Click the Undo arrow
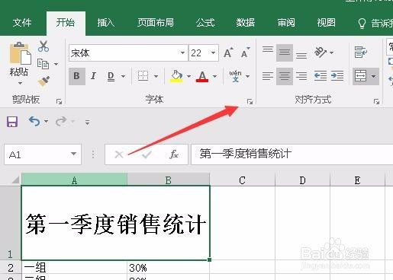This screenshot has height=280, width=393. pyautogui.click(x=34, y=122)
